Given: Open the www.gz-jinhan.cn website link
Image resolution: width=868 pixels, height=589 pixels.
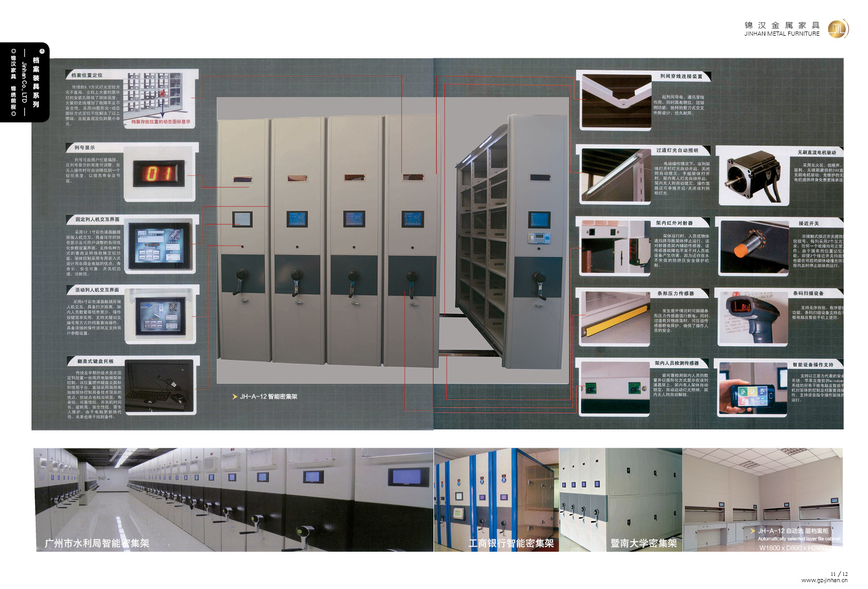Looking at the screenshot, I should [824, 580].
